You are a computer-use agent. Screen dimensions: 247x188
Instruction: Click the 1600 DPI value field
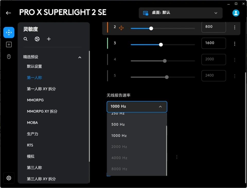[213, 43]
